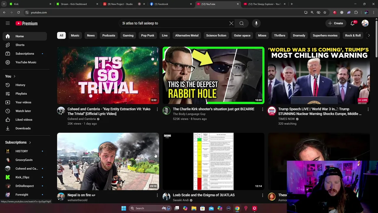378x213 pixels.
Task: Select the Outer space filter chip
Action: tap(242, 35)
